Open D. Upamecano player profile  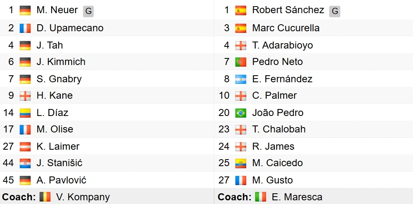70,28
